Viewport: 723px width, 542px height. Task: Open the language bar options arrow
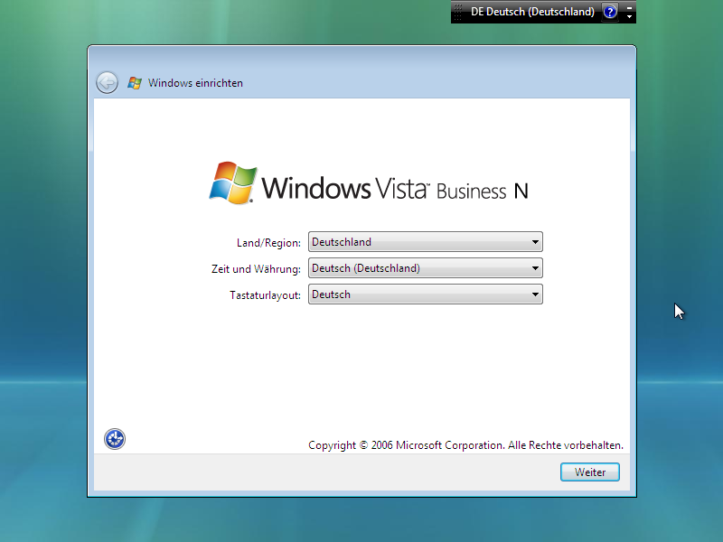coord(629,17)
